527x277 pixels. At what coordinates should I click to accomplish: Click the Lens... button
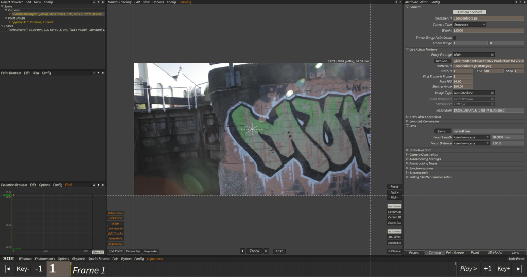coord(442,131)
